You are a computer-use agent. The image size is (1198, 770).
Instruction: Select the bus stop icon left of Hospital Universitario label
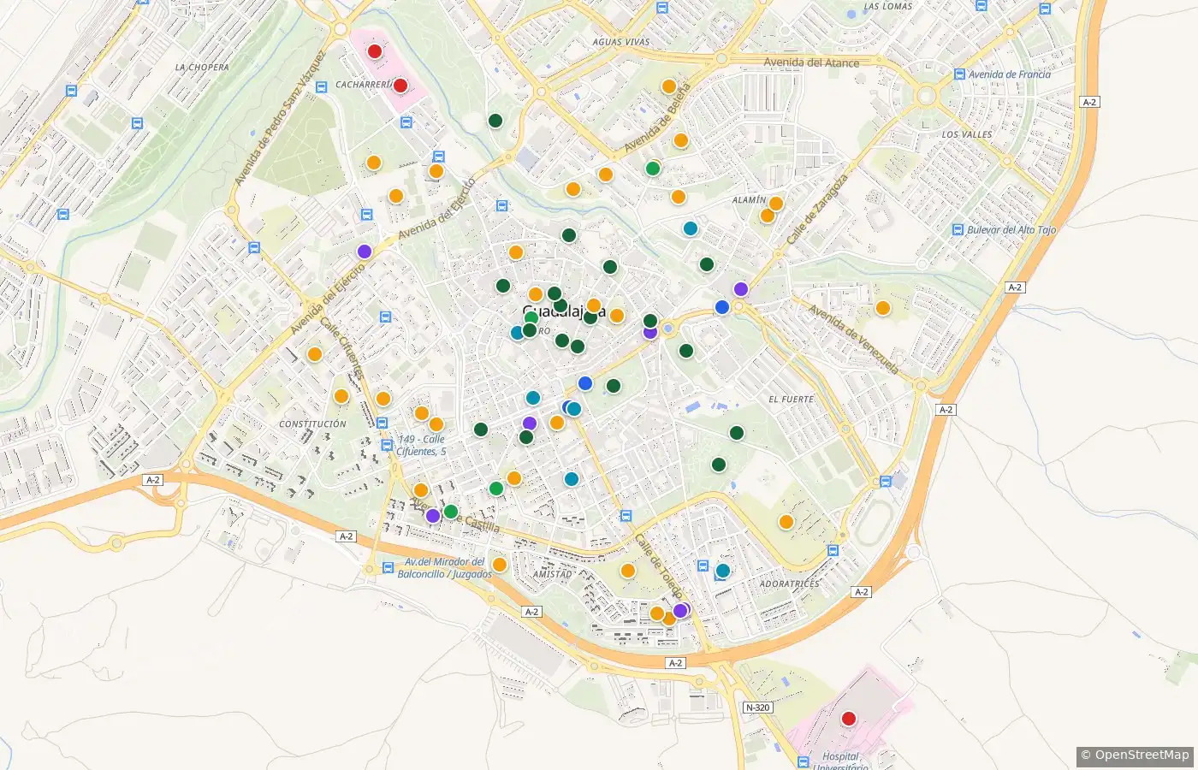804,761
